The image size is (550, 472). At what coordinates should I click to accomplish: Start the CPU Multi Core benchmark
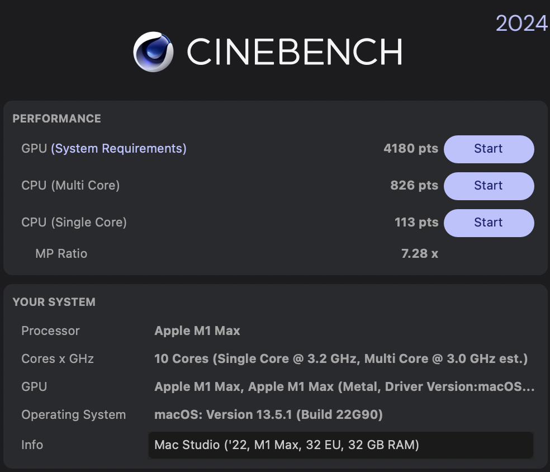click(x=489, y=186)
